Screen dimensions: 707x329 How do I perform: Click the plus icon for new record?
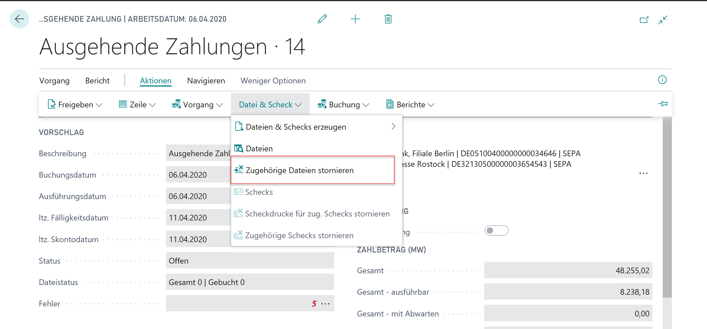pos(355,19)
